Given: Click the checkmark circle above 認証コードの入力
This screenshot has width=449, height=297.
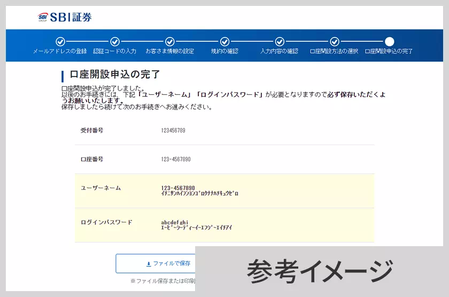Looking at the screenshot, I should coord(115,42).
